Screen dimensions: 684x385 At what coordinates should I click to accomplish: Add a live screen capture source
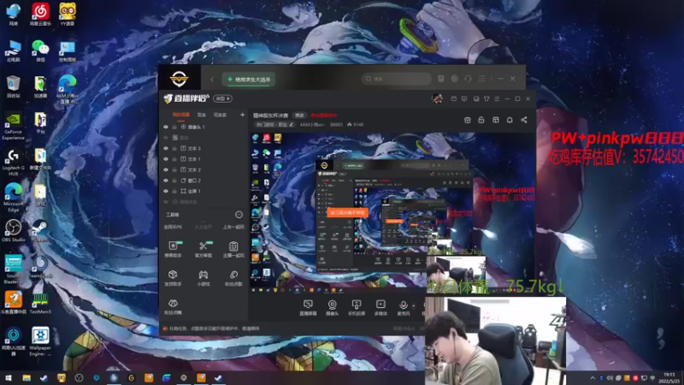[x=308, y=307]
